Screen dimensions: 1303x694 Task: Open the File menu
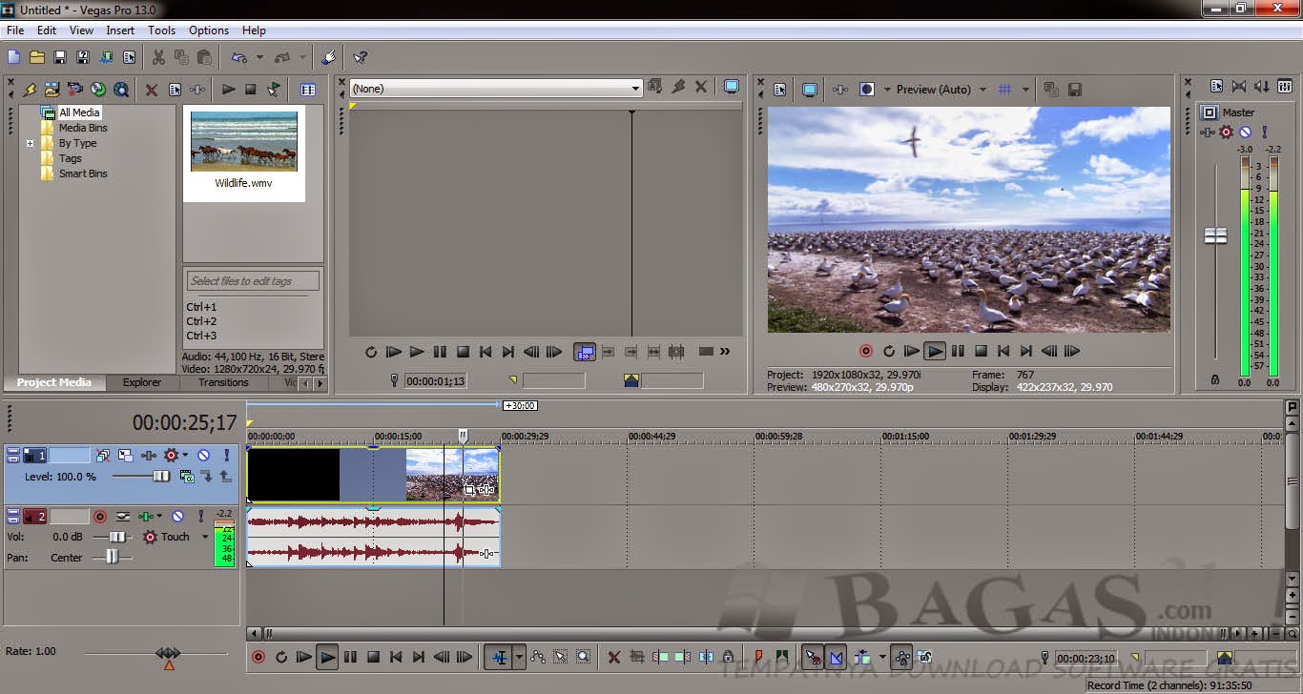(15, 31)
